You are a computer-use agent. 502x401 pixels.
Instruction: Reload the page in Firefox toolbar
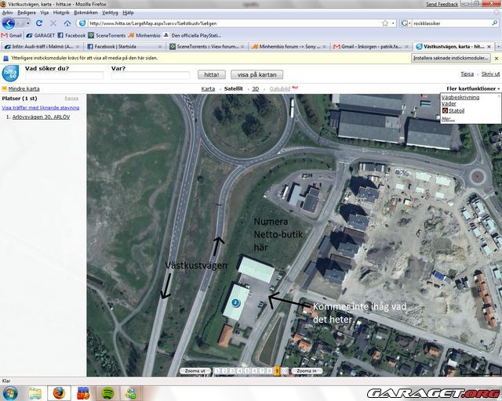click(x=40, y=23)
